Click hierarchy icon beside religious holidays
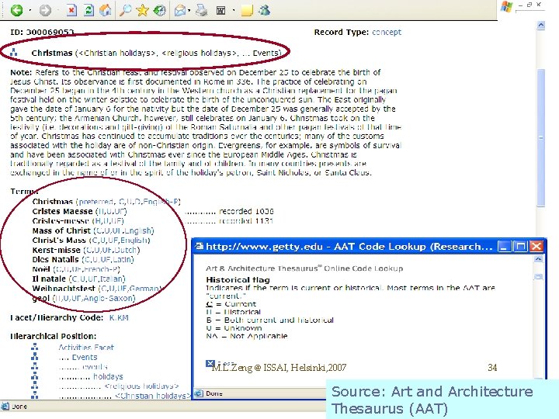The image size is (559, 419). click(35, 386)
